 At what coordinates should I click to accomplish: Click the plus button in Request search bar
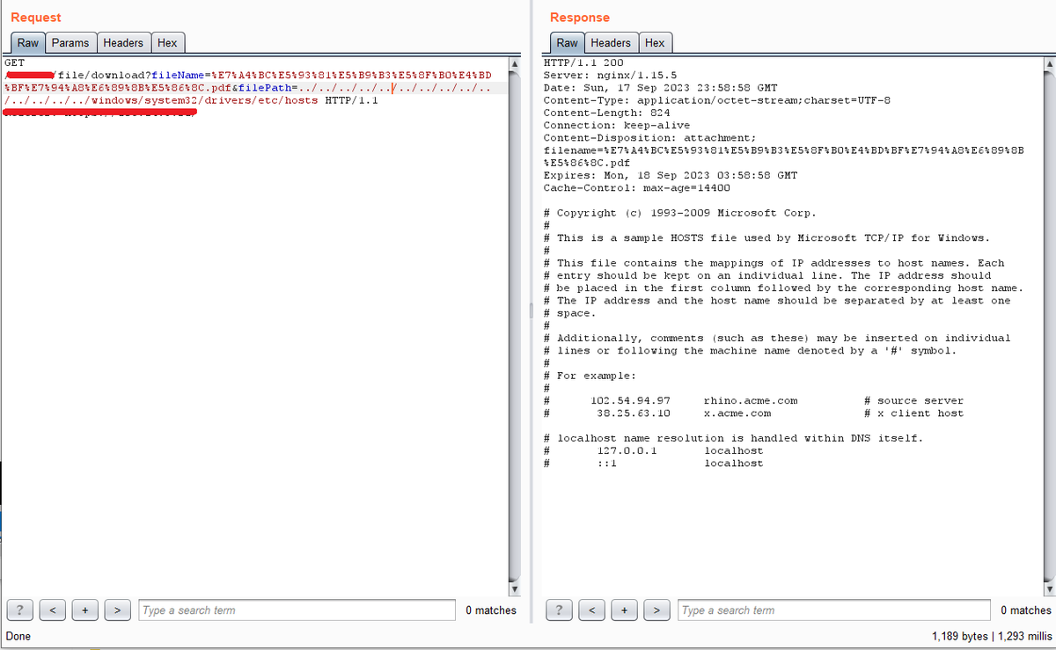coord(85,610)
